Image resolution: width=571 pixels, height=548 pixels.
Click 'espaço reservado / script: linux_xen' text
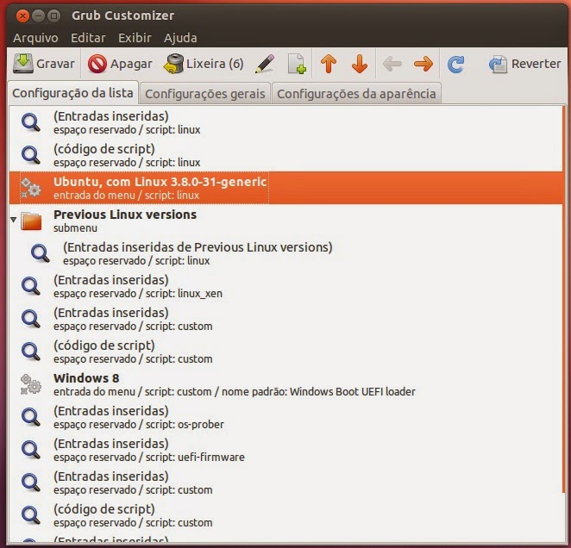(138, 294)
